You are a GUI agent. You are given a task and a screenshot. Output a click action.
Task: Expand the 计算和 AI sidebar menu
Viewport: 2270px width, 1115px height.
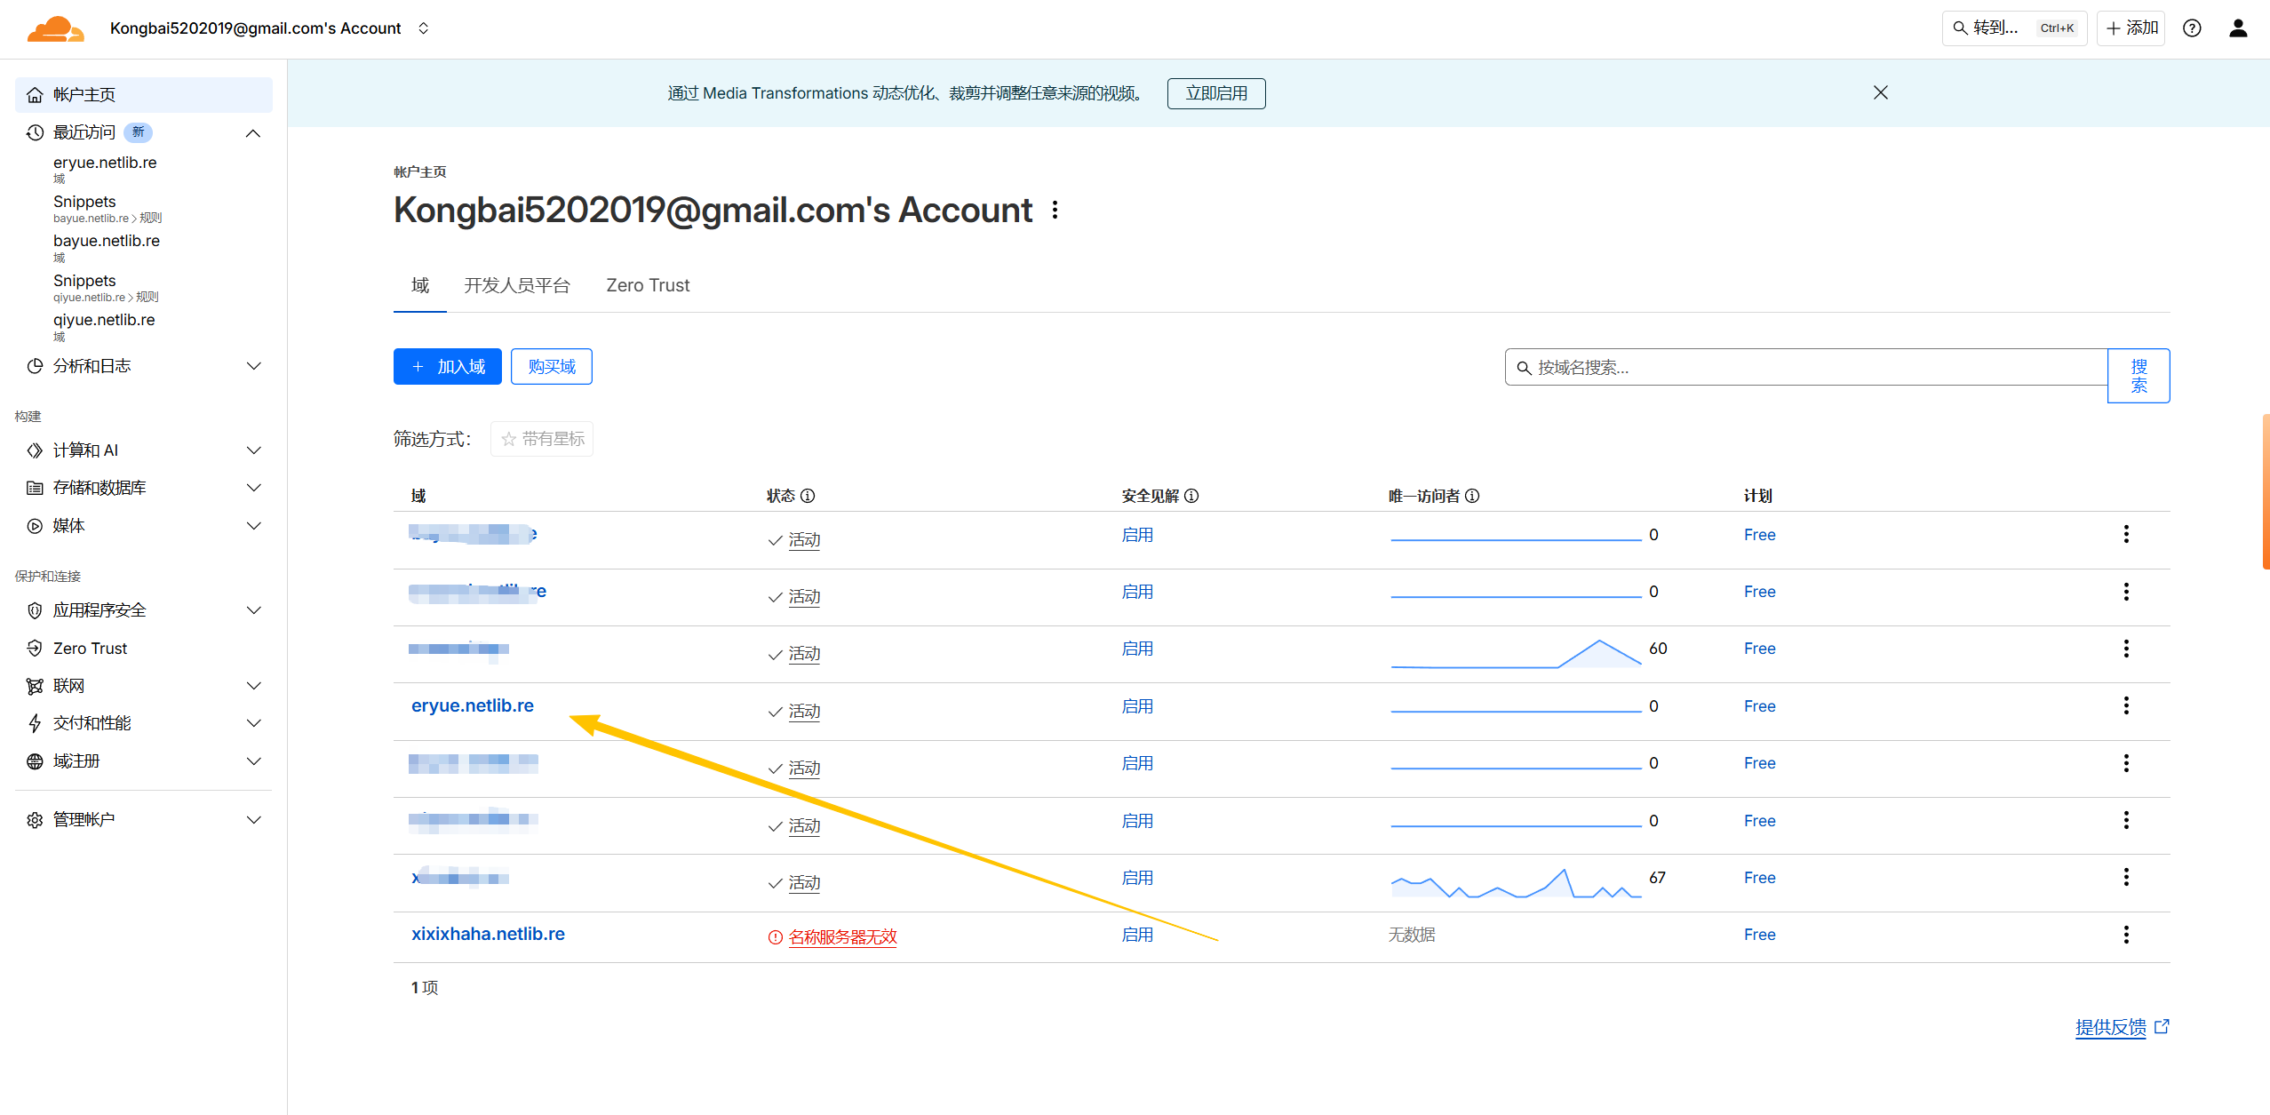coord(253,450)
